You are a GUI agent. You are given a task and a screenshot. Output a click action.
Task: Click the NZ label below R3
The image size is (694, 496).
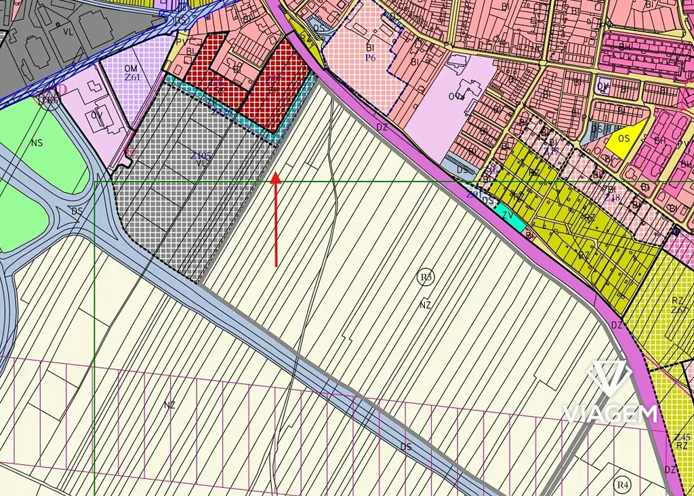[426, 305]
